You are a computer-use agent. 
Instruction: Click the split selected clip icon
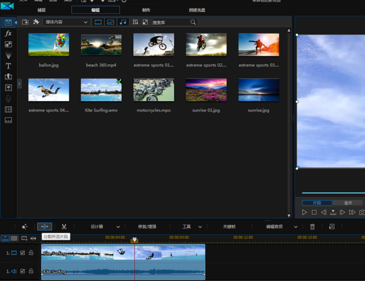pos(45,227)
